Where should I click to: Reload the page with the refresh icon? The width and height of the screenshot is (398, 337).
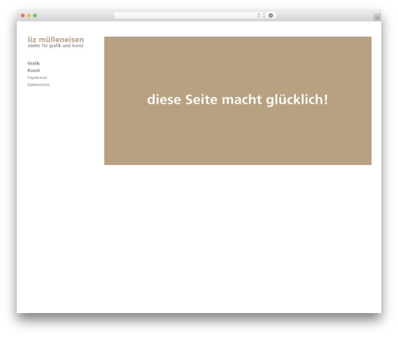click(259, 16)
